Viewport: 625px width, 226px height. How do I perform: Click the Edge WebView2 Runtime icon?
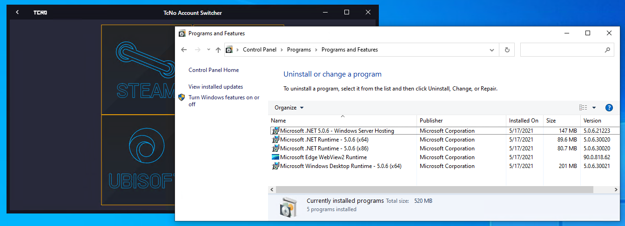[275, 157]
